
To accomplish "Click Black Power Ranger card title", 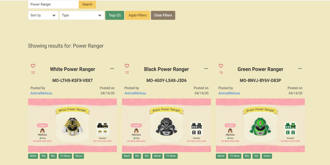I will 166,69.
